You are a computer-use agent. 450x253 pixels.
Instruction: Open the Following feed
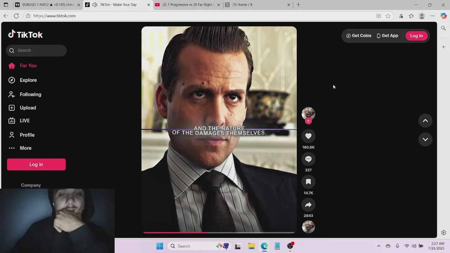(25, 95)
